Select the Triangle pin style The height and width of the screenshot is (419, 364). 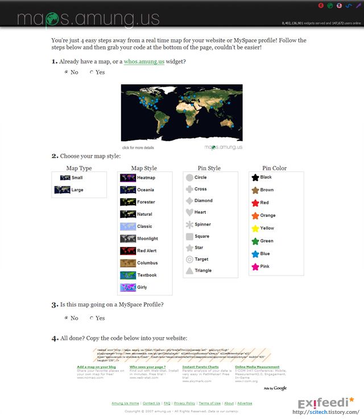(x=198, y=270)
